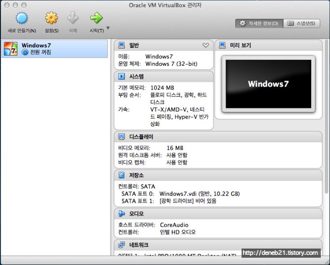The width and height of the screenshot is (330, 265).
Task: Click the Windows7 preview thumbnail
Action: click(268, 84)
